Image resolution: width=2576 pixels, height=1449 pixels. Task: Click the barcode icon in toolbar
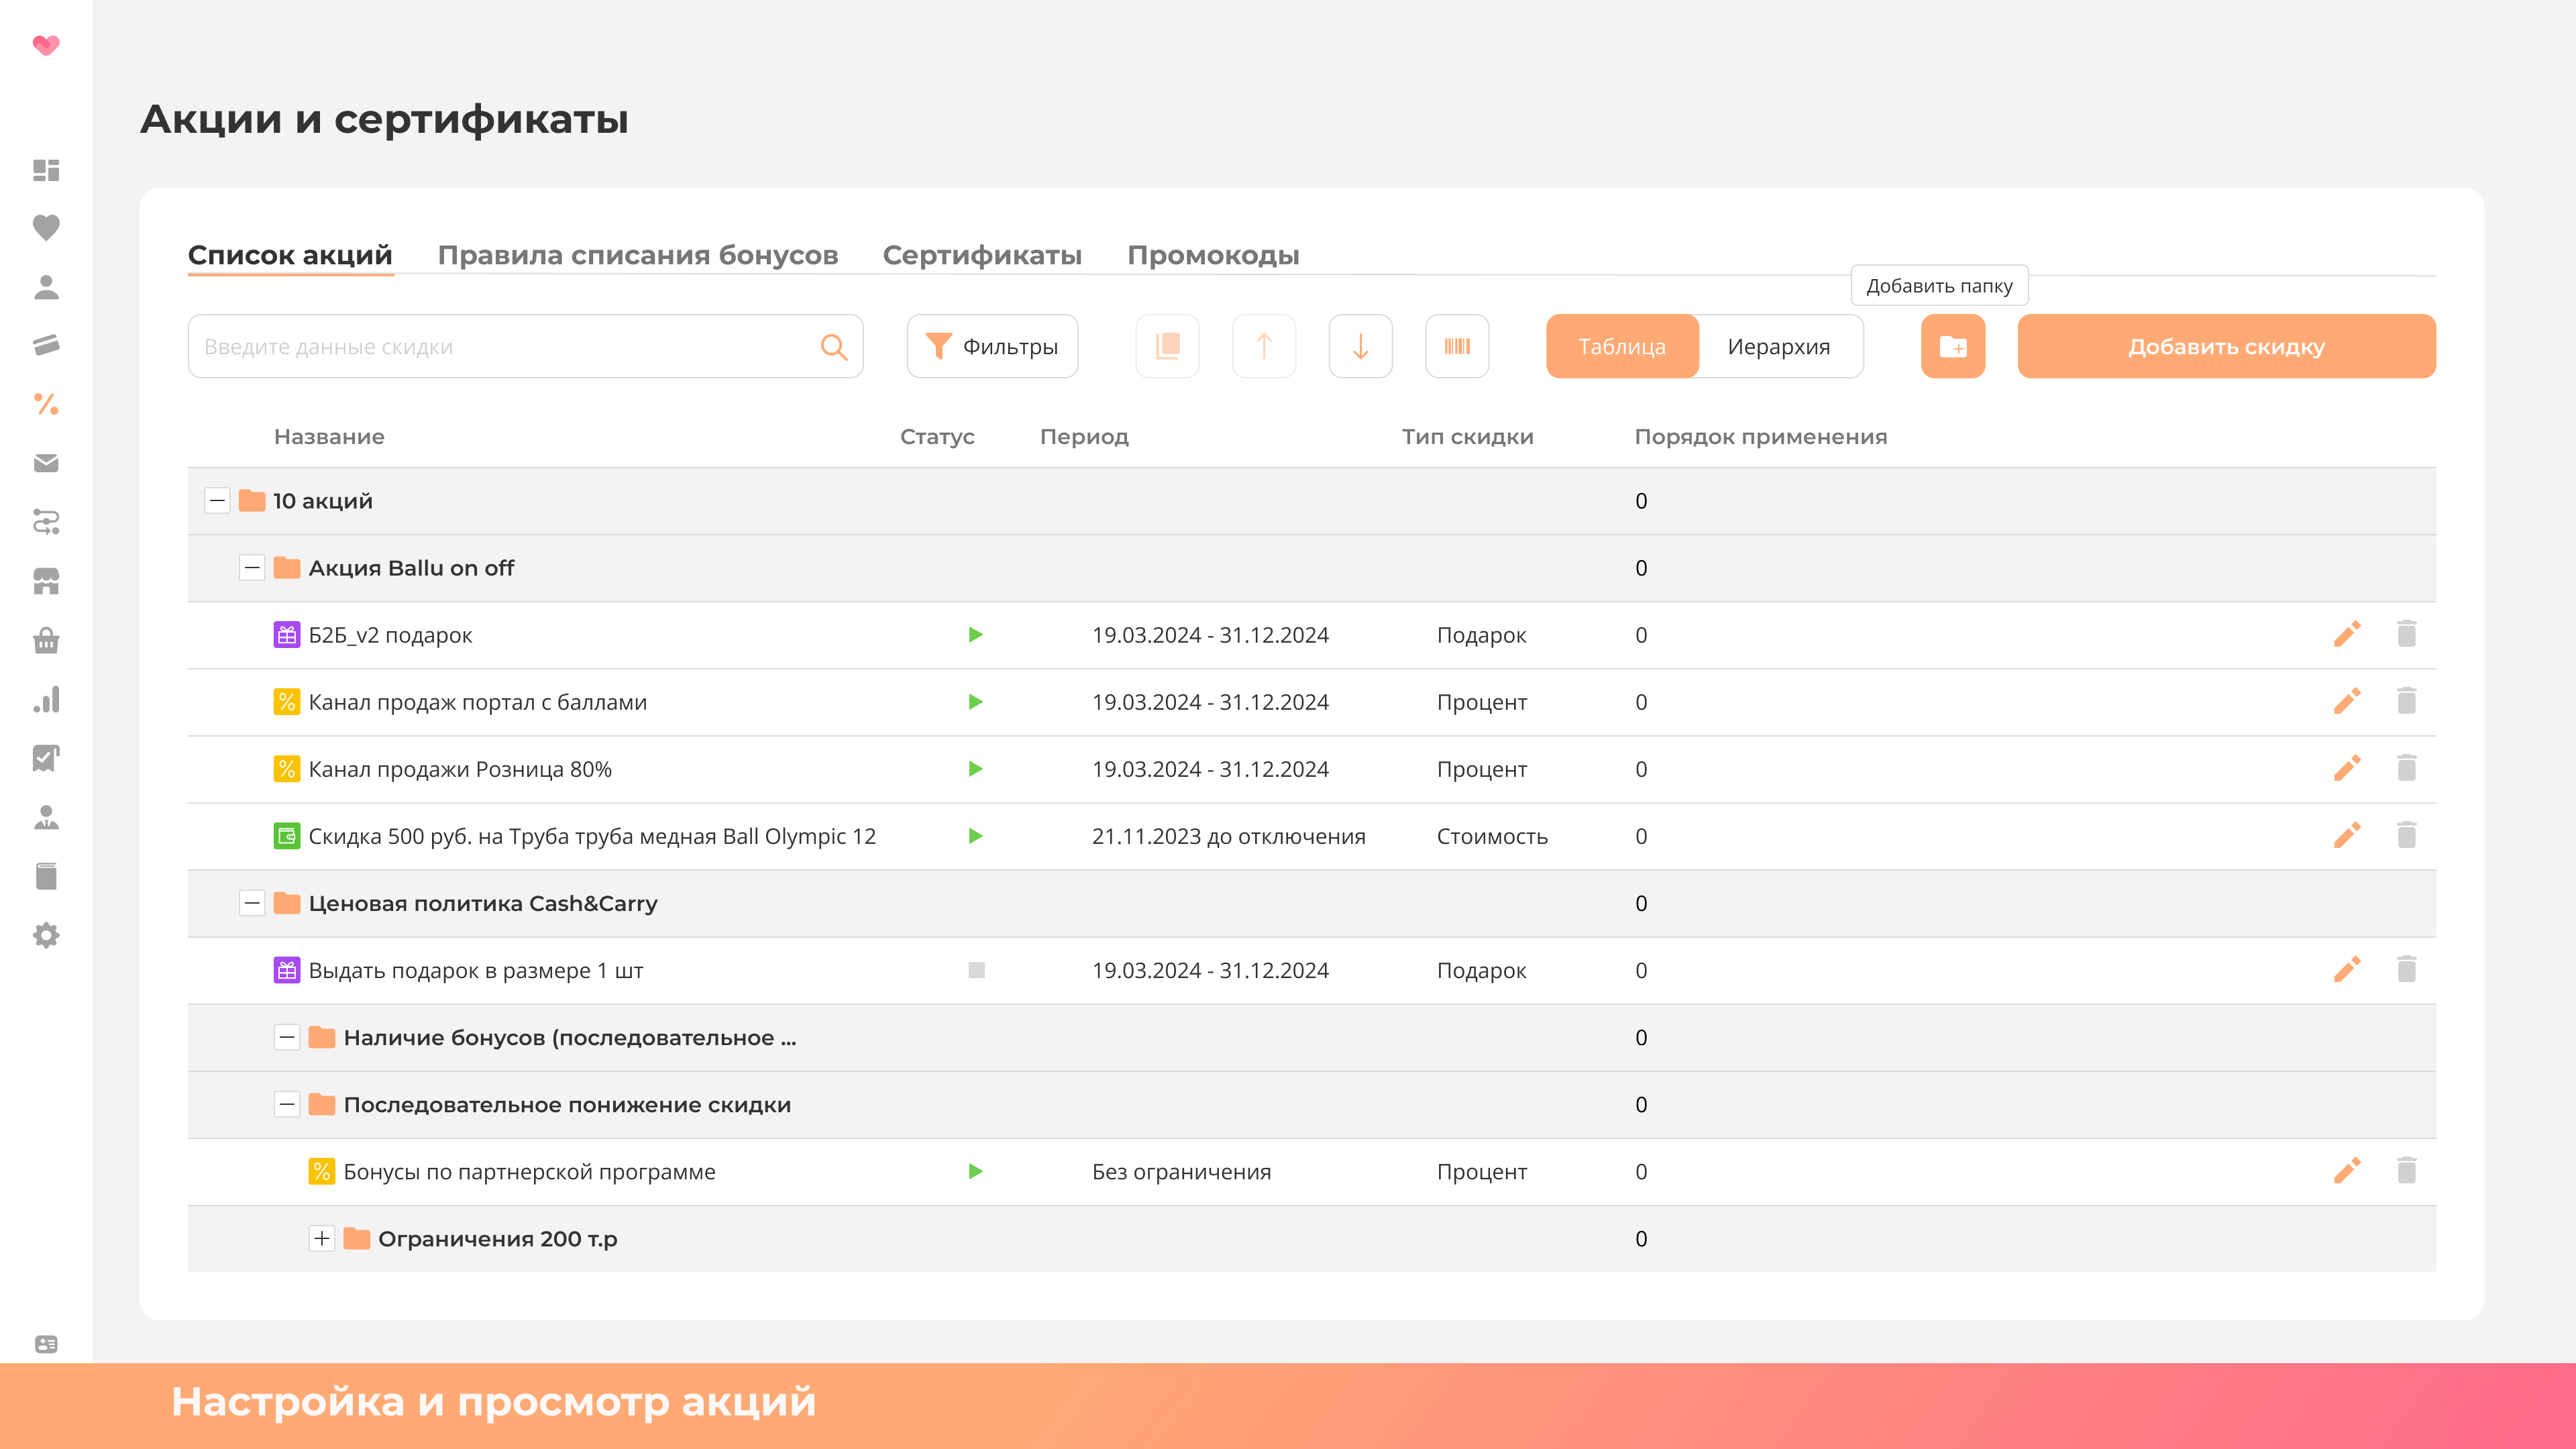coord(1456,346)
